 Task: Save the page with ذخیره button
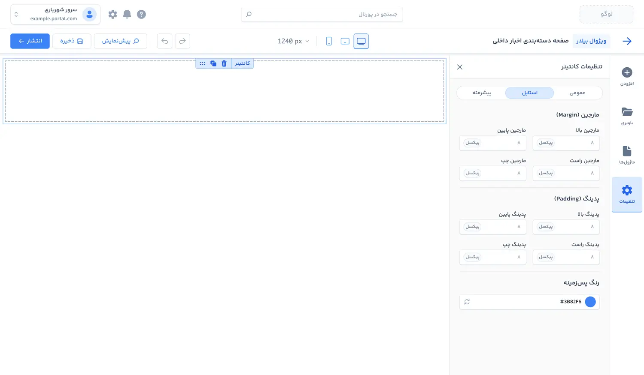pos(72,41)
